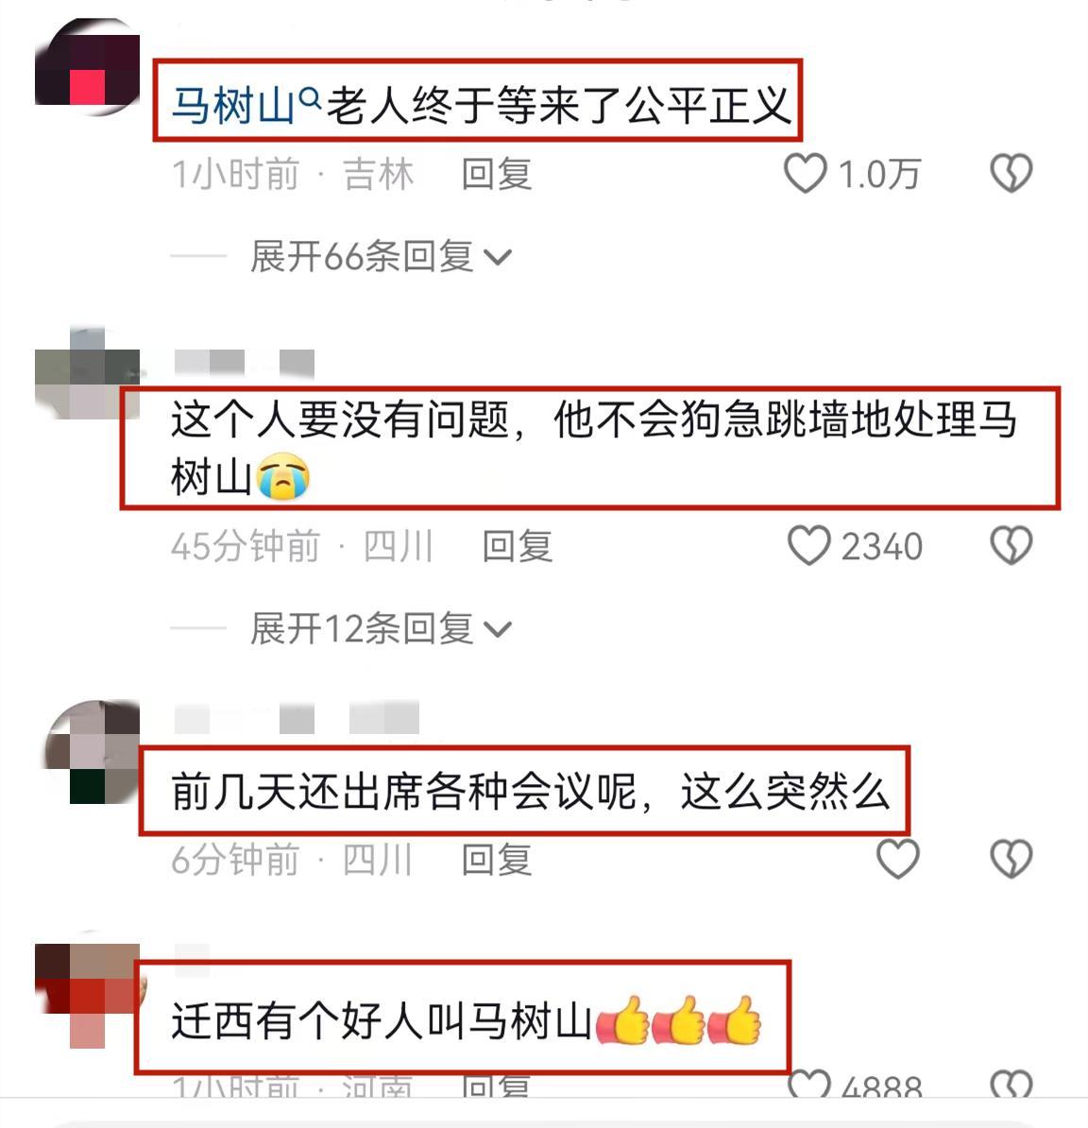1088x1128 pixels.
Task: Open the blue 马树山 search link
Action: pyautogui.click(x=233, y=106)
